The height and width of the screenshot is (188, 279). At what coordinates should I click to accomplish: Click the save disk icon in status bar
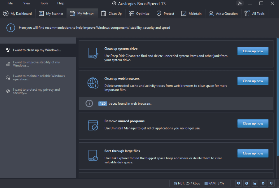(x=255, y=183)
